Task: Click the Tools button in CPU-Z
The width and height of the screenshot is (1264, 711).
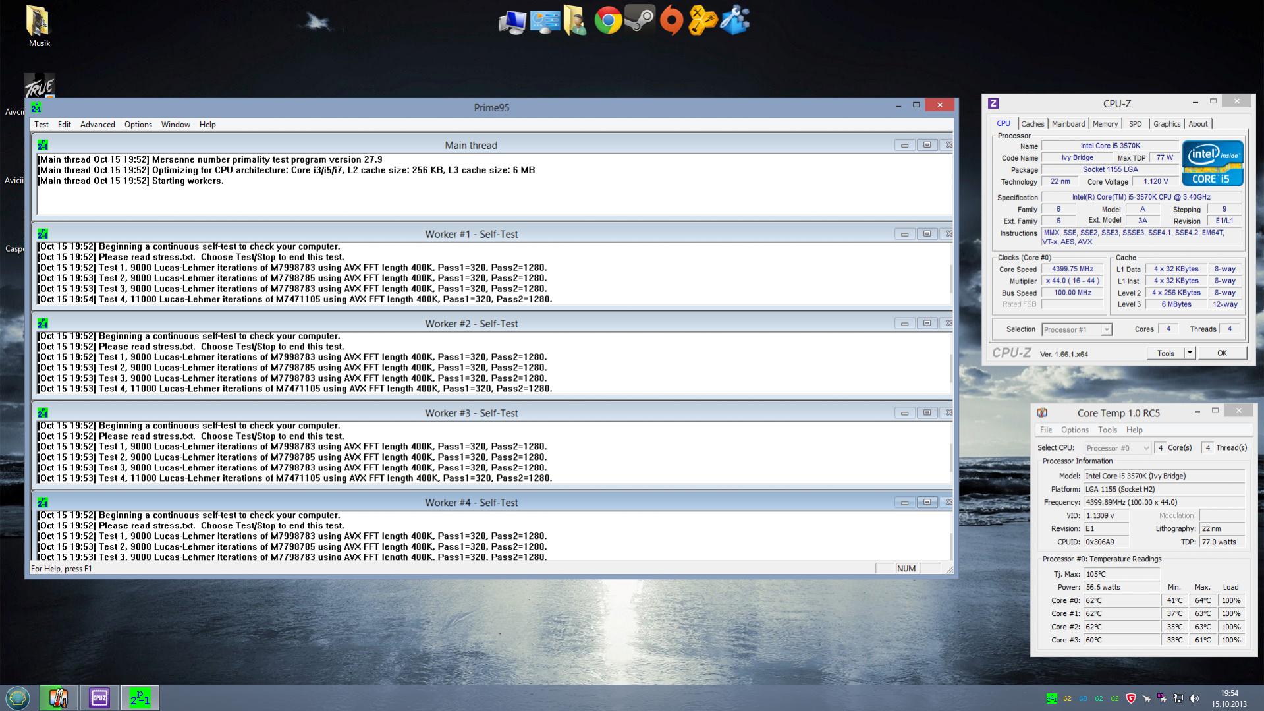Action: coord(1166,353)
